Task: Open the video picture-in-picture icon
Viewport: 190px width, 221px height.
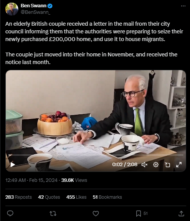Action: tap(167, 165)
